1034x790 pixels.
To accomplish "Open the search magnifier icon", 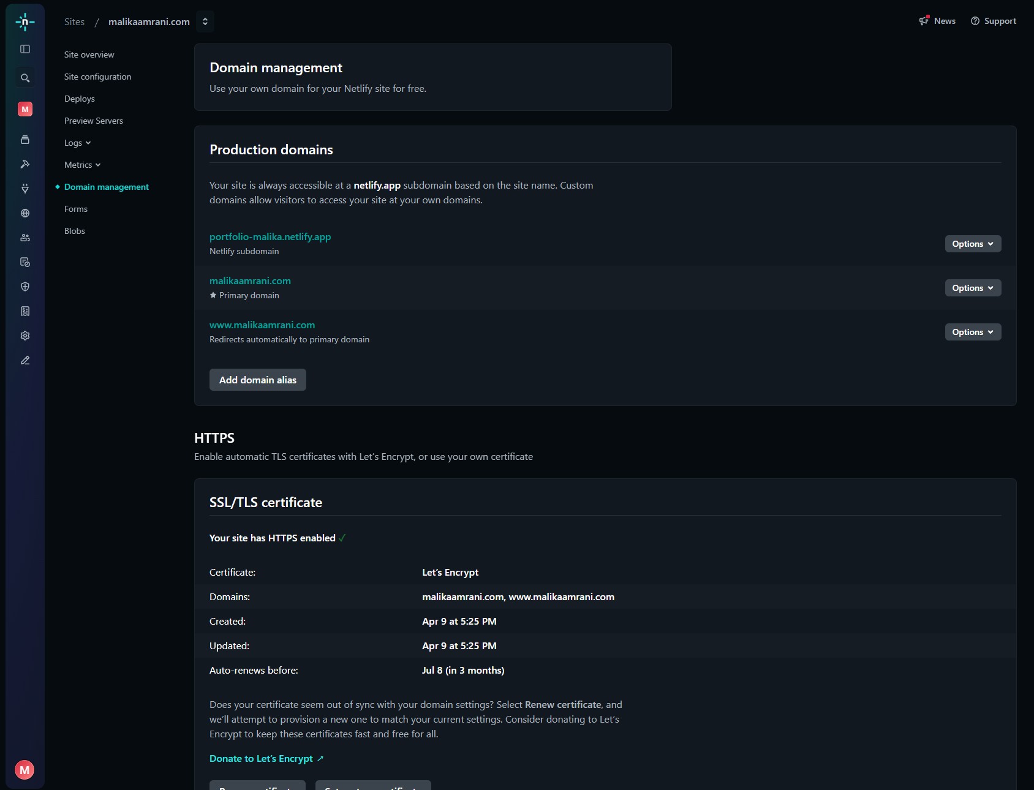I will (25, 78).
